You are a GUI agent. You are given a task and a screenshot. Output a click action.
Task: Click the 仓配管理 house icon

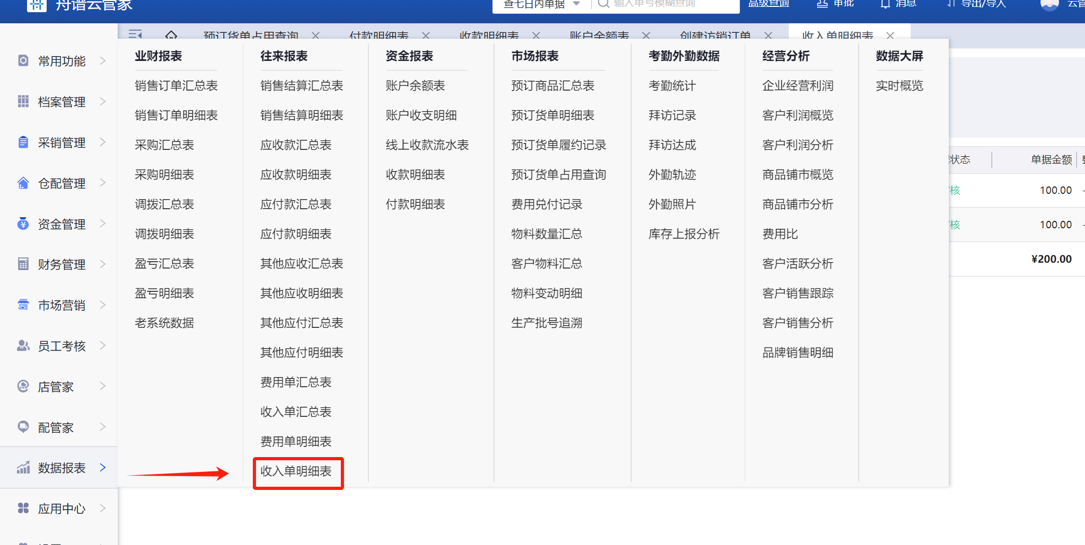pos(23,183)
